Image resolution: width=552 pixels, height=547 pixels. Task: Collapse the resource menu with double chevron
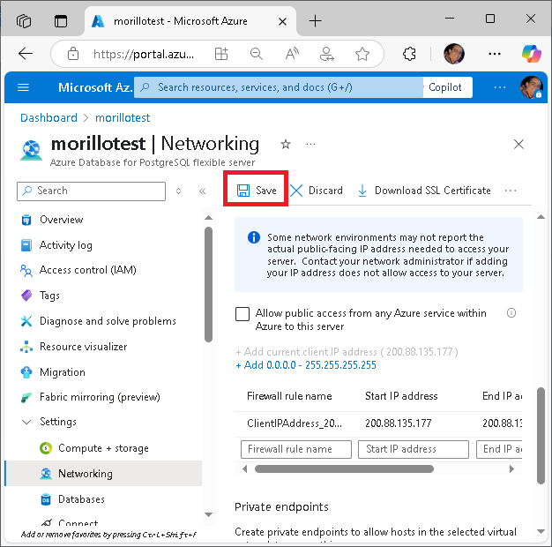click(203, 191)
